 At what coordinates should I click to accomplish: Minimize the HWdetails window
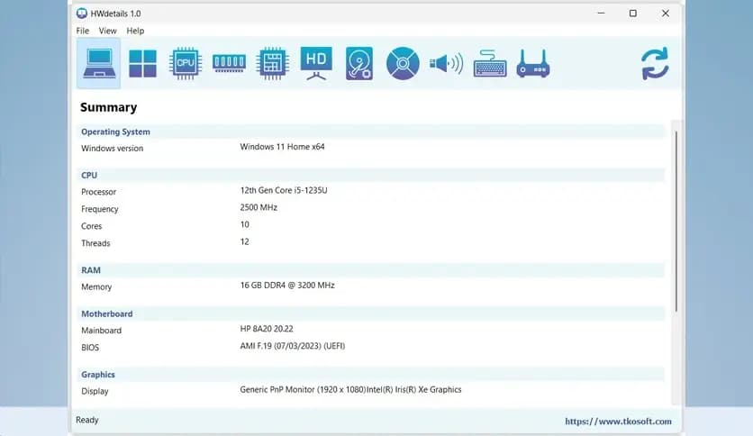tap(601, 14)
